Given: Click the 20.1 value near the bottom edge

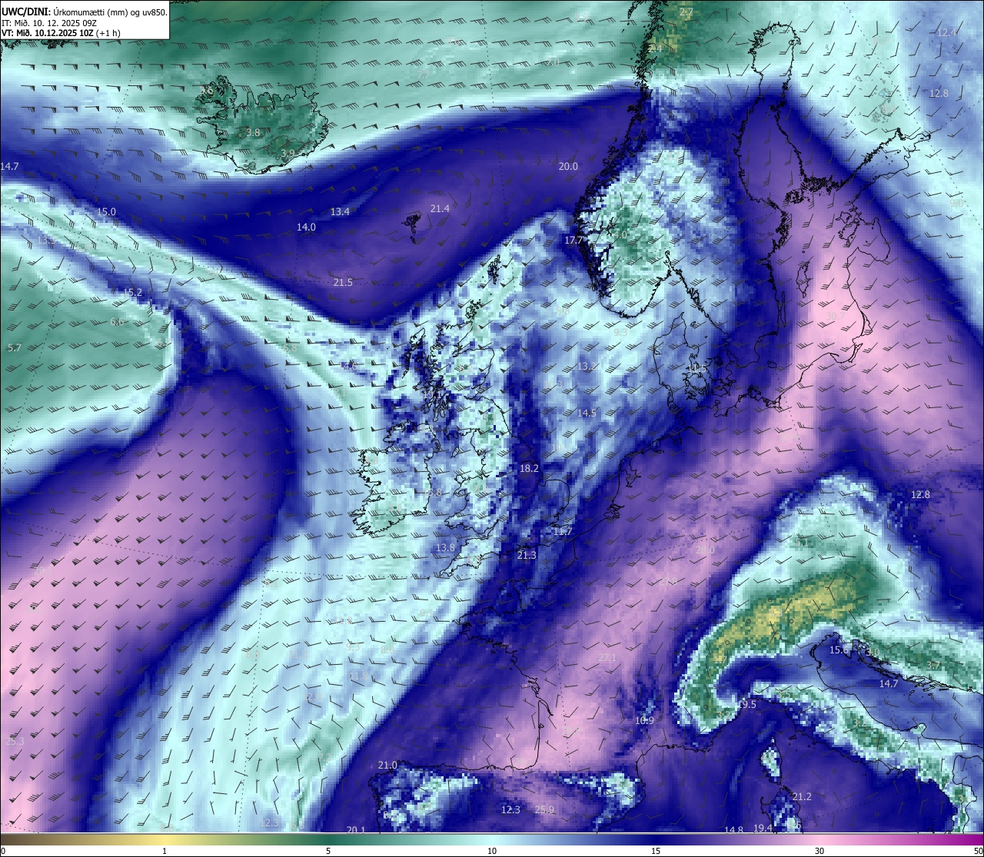Looking at the screenshot, I should coord(355,830).
